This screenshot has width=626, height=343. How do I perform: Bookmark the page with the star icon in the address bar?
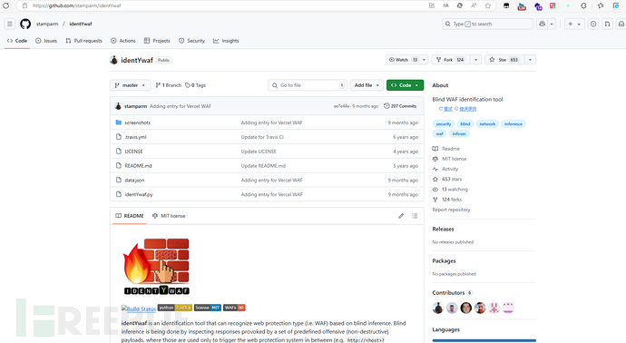pyautogui.click(x=488, y=5)
